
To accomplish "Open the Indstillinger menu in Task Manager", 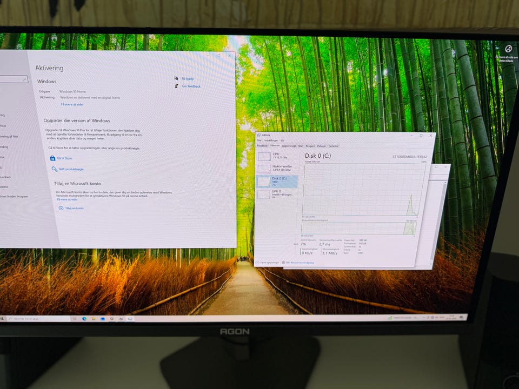I will [271, 140].
